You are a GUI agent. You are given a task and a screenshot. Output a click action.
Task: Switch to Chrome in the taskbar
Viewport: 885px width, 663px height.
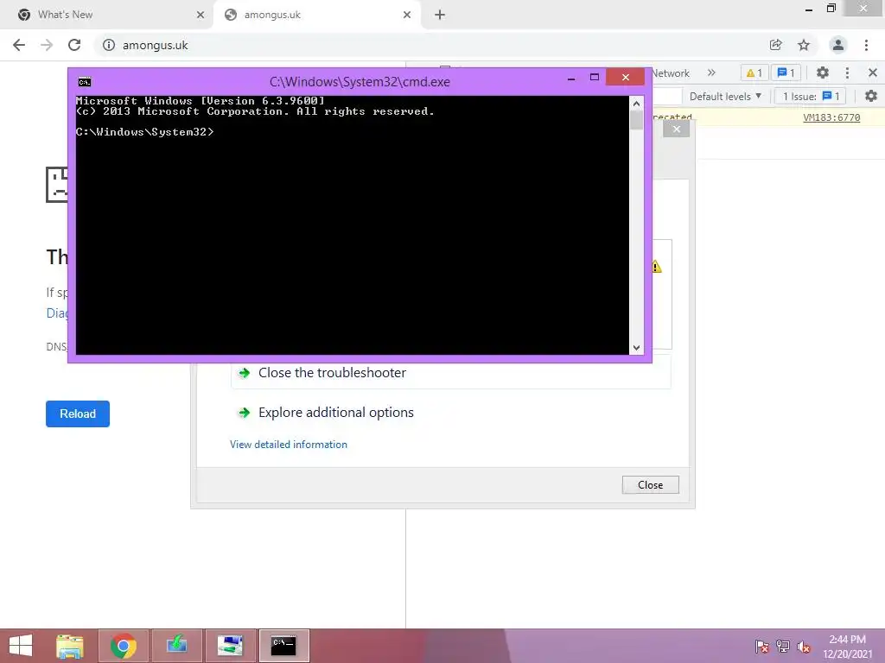(x=124, y=646)
